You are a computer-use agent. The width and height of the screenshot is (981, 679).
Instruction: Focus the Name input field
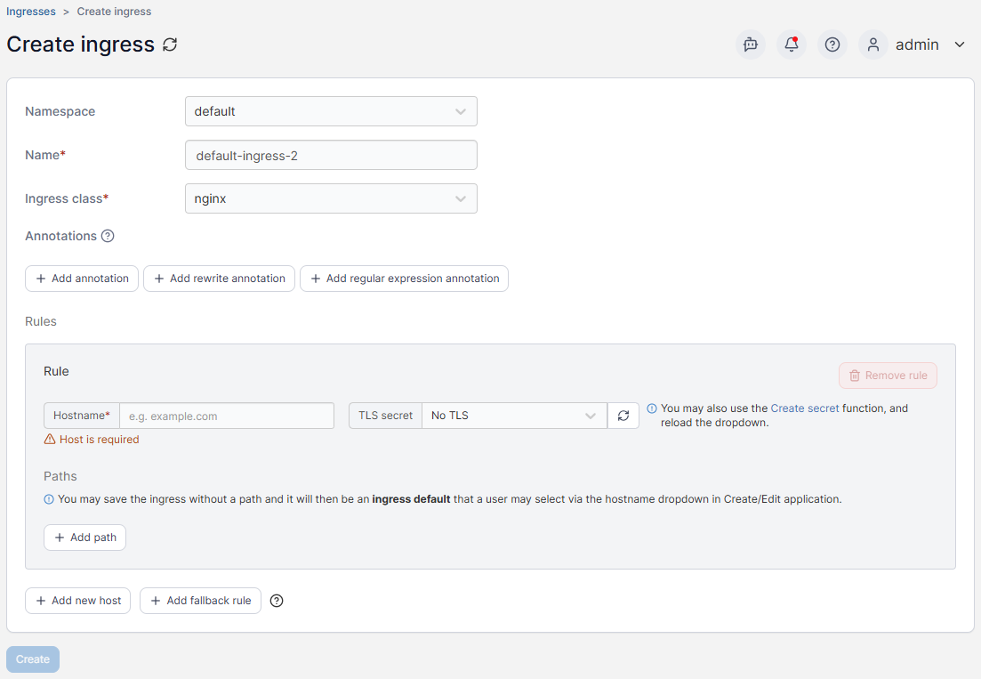[331, 155]
